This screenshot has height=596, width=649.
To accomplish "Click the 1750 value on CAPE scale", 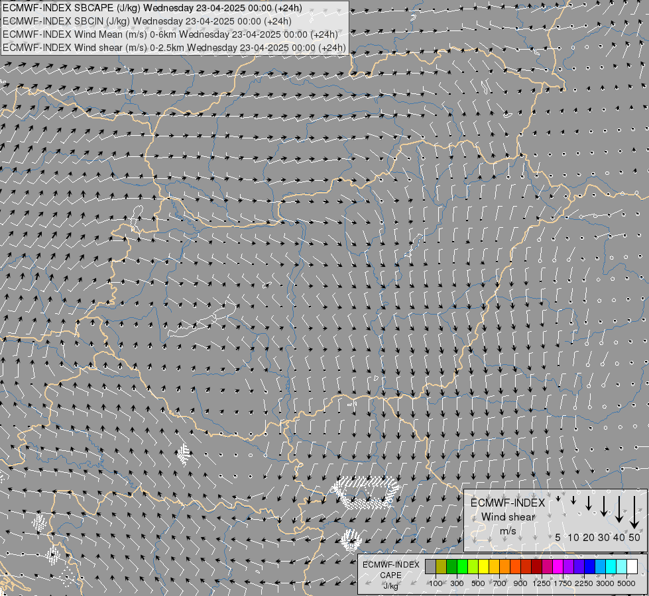I will pyautogui.click(x=563, y=583).
